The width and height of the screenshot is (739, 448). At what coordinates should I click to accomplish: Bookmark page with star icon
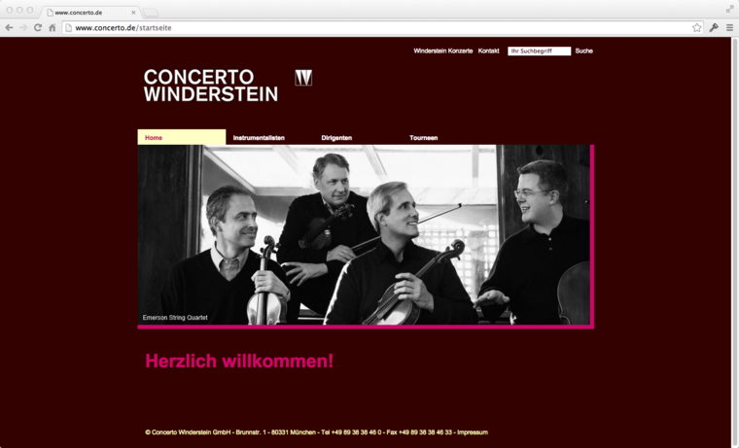(x=696, y=28)
